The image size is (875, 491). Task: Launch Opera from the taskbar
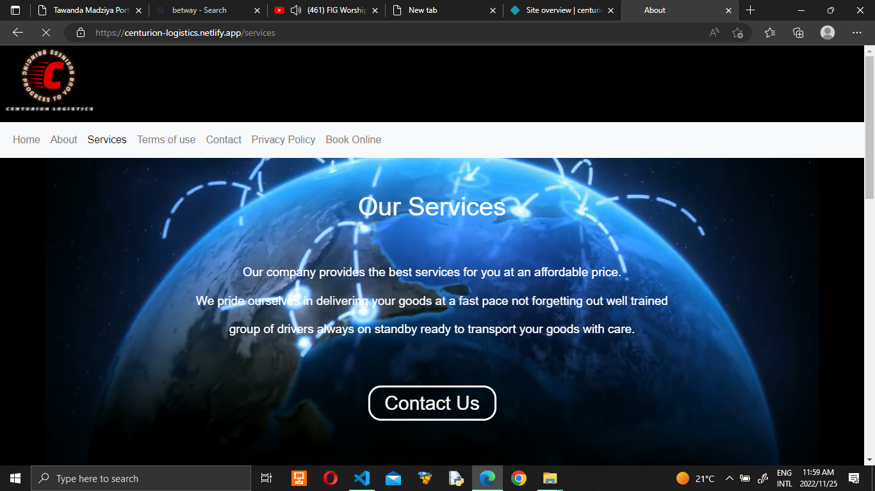330,478
